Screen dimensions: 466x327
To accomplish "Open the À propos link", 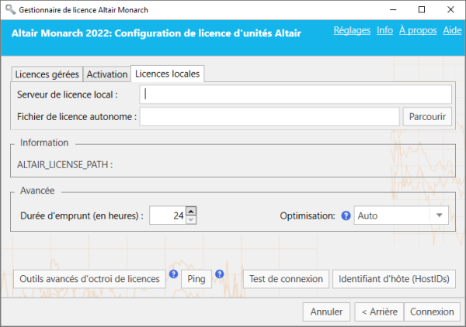I will pyautogui.click(x=418, y=30).
